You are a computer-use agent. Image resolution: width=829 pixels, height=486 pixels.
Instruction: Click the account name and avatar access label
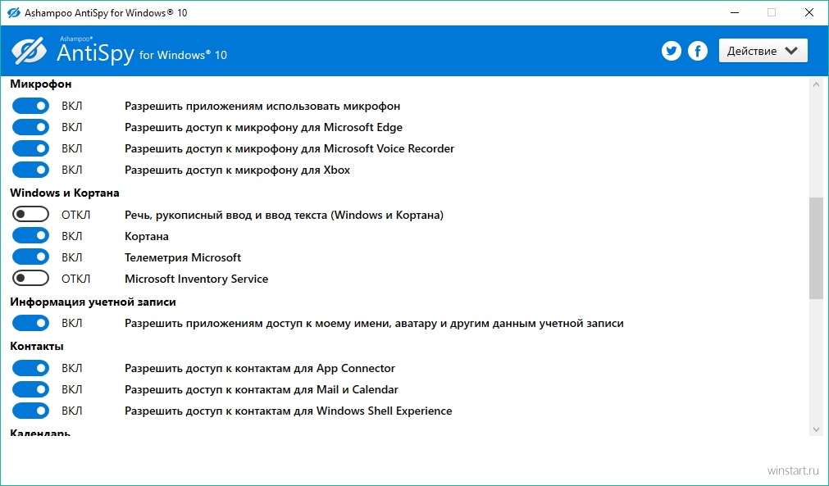374,323
